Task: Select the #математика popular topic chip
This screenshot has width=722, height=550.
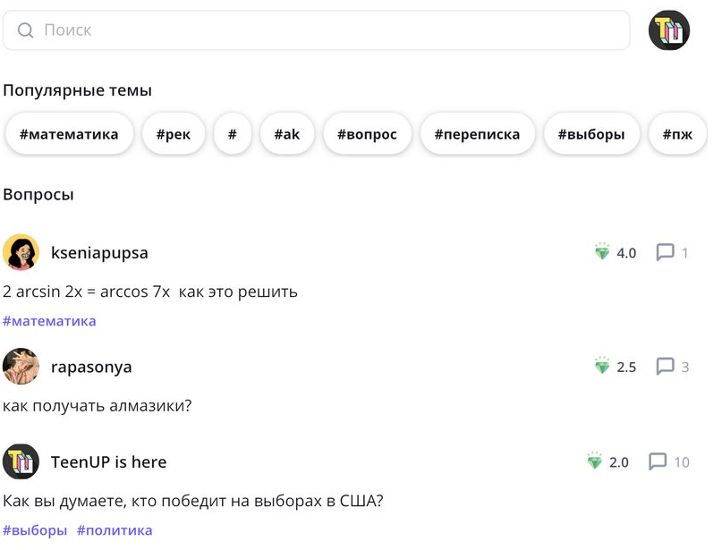Action: click(x=69, y=134)
